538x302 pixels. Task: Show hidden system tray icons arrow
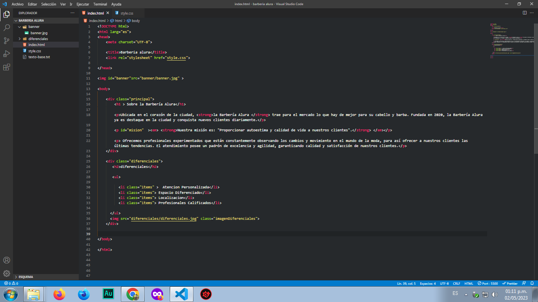click(466, 294)
